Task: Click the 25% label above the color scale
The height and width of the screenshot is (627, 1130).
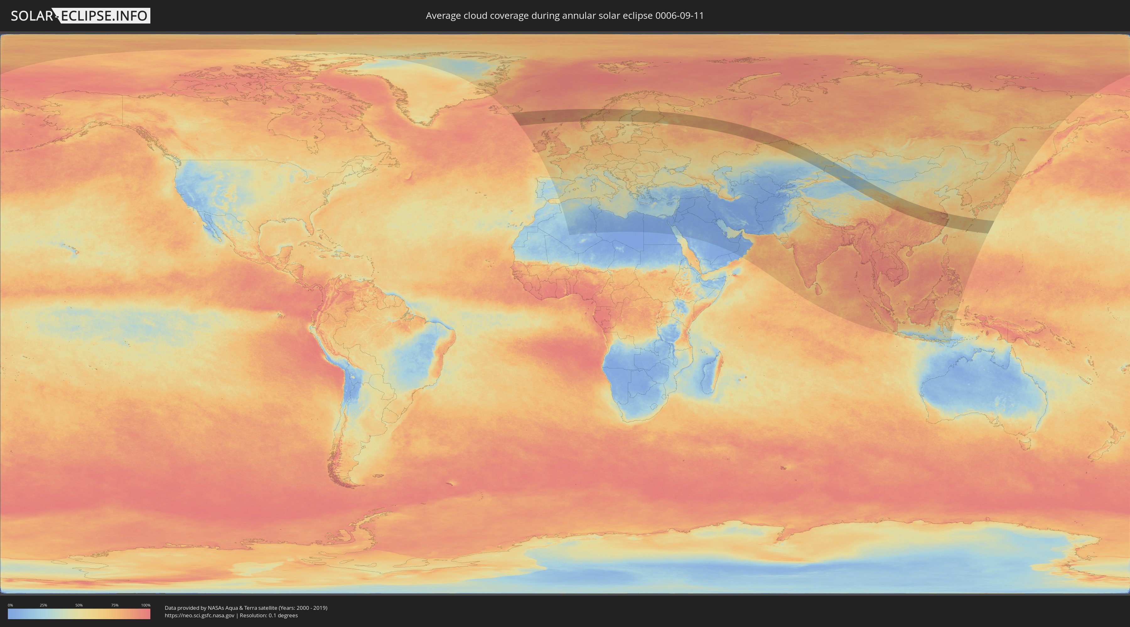Action: (x=43, y=605)
